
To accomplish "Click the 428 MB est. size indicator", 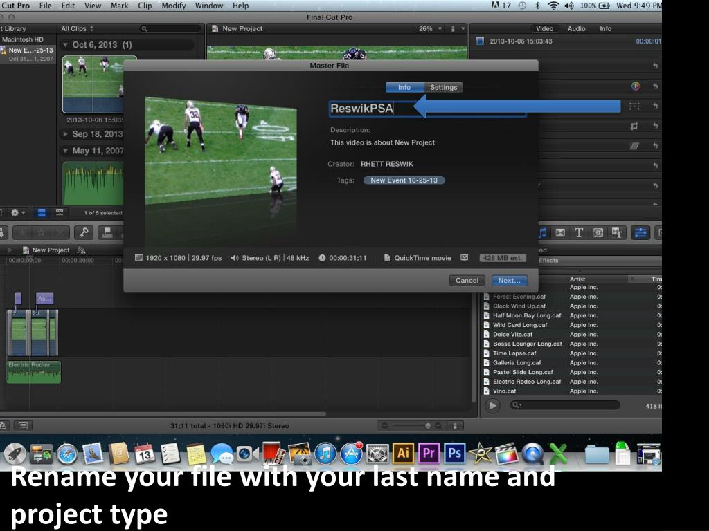I will pyautogui.click(x=503, y=258).
